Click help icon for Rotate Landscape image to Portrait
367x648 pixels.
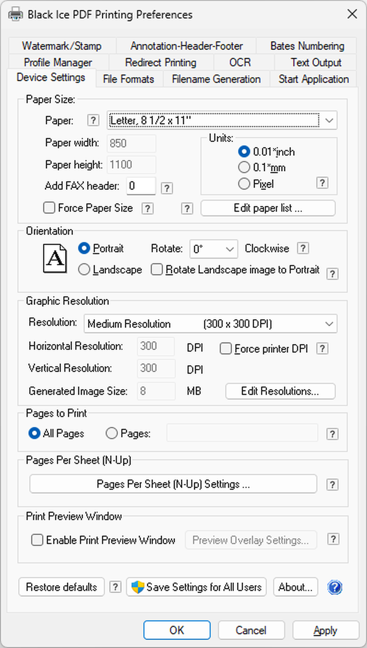(x=332, y=274)
